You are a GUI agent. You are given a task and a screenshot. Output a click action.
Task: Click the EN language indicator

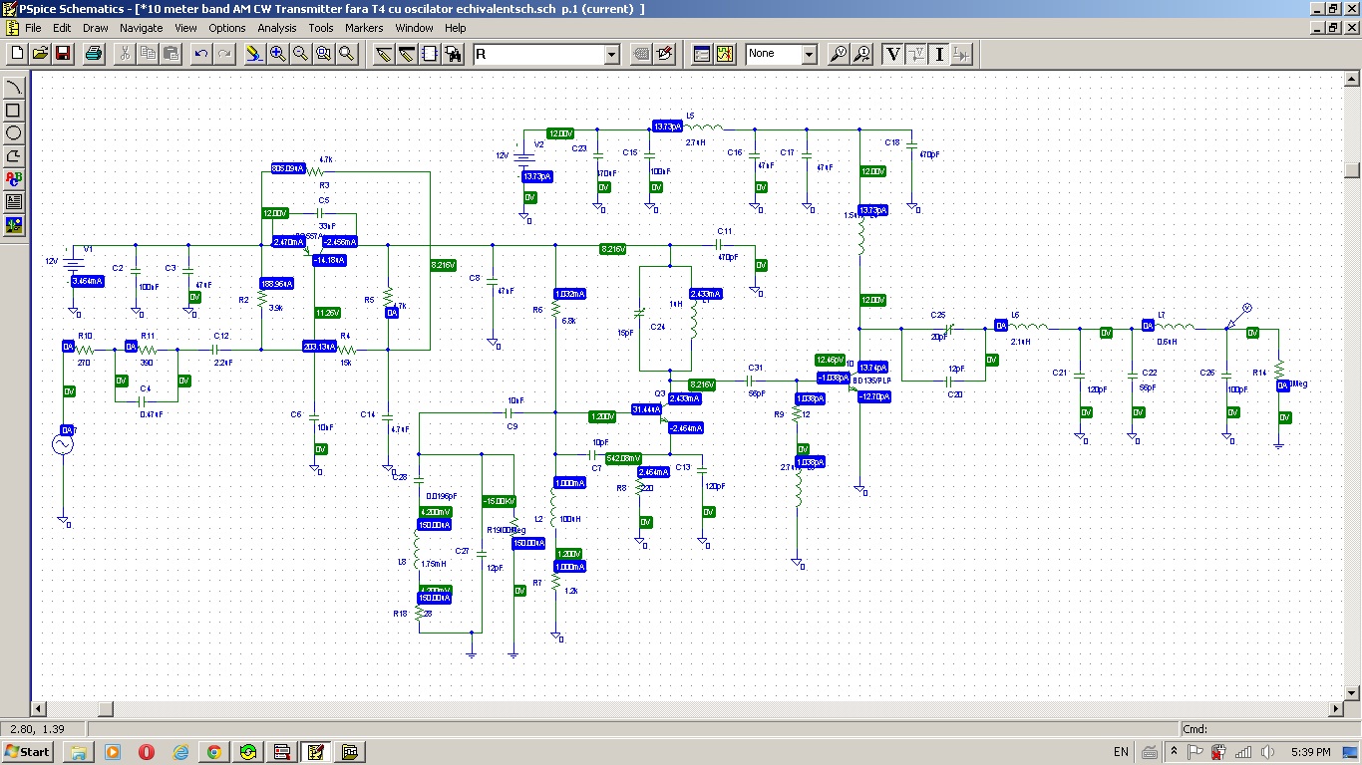coord(1121,752)
